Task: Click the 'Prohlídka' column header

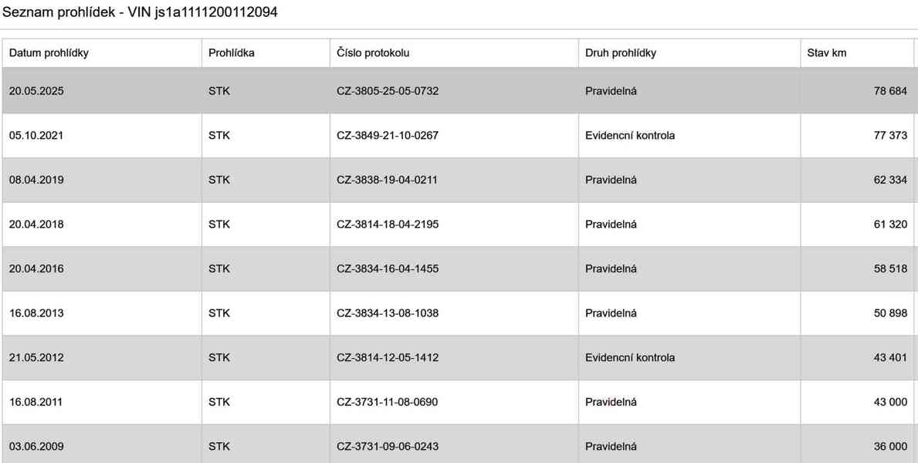Action: [x=231, y=53]
